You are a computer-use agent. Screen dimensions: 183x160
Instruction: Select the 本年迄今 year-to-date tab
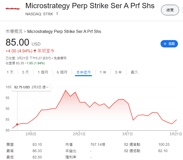coord(84,72)
